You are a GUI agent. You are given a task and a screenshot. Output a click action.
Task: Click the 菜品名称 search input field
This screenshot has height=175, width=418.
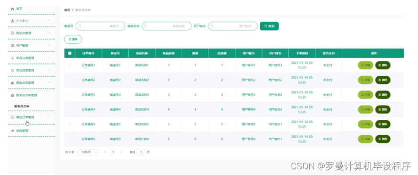click(x=167, y=26)
